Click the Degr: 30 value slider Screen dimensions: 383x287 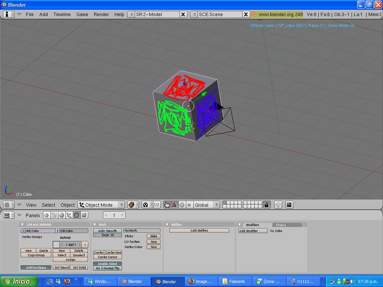(107, 235)
